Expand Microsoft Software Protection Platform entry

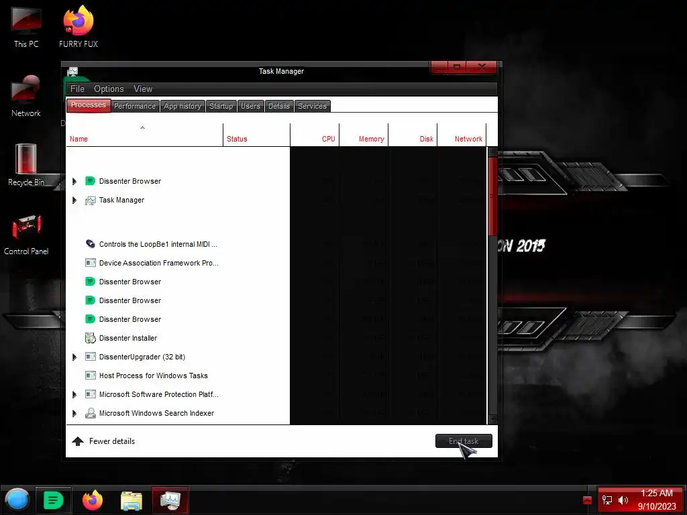click(x=74, y=394)
